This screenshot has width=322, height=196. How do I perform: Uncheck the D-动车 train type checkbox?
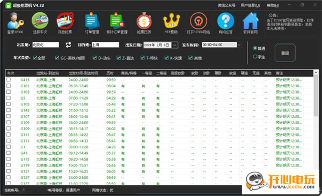(94, 58)
